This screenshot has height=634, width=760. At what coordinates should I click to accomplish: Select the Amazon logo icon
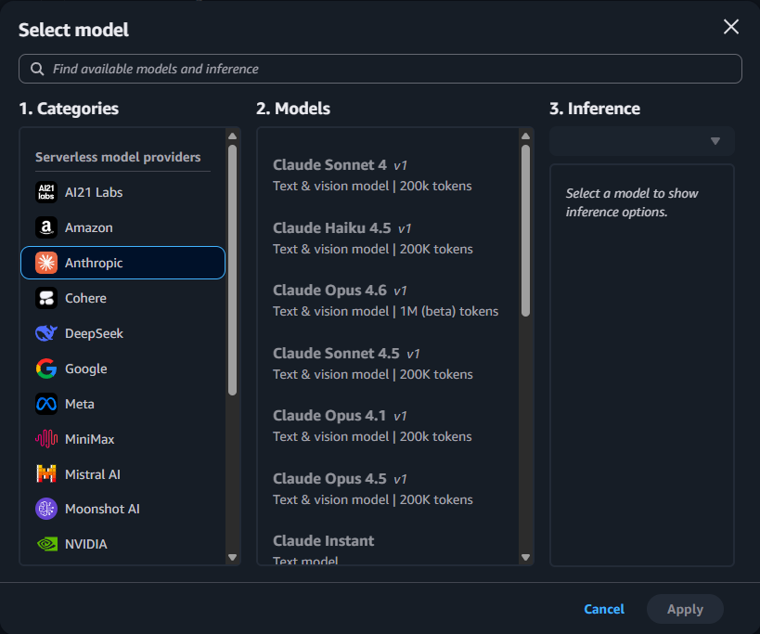46,227
